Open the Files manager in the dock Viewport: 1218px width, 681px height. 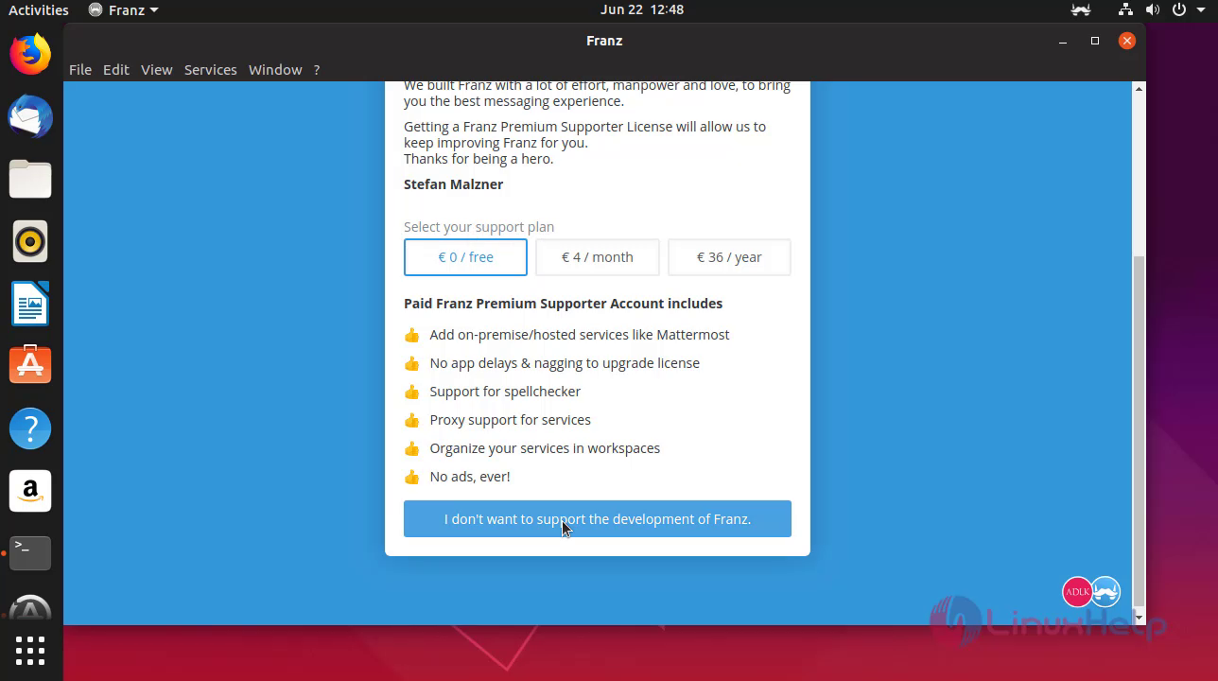click(x=30, y=179)
